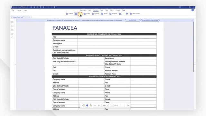Switch to the View tab
The image size is (206, 116).
[x=107, y=10]
